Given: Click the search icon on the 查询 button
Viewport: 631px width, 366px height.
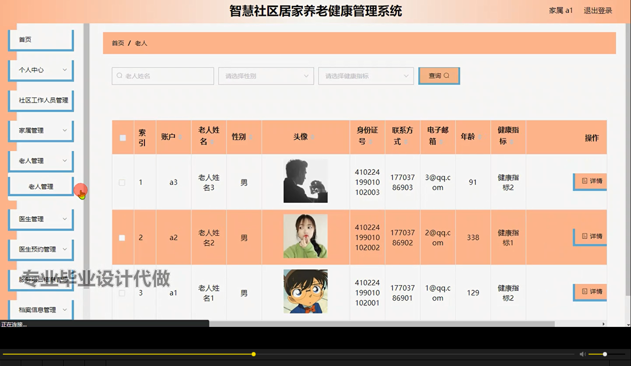Looking at the screenshot, I should (x=447, y=75).
